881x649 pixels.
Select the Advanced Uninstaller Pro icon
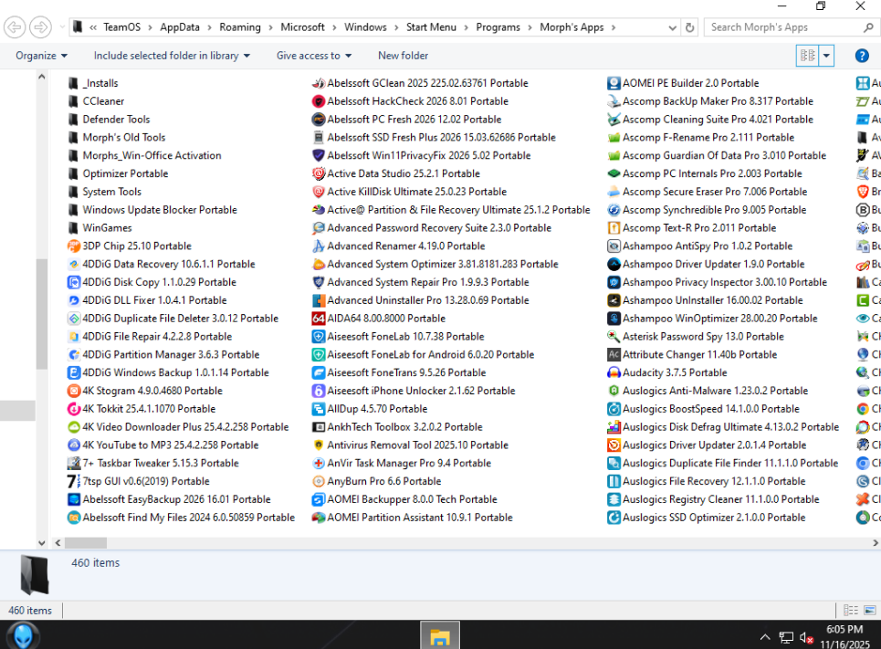click(319, 300)
